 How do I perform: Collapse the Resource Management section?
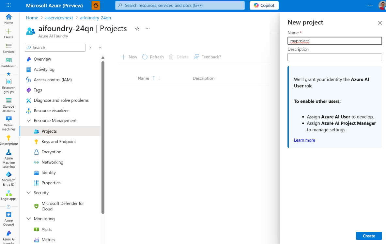pyautogui.click(x=29, y=120)
